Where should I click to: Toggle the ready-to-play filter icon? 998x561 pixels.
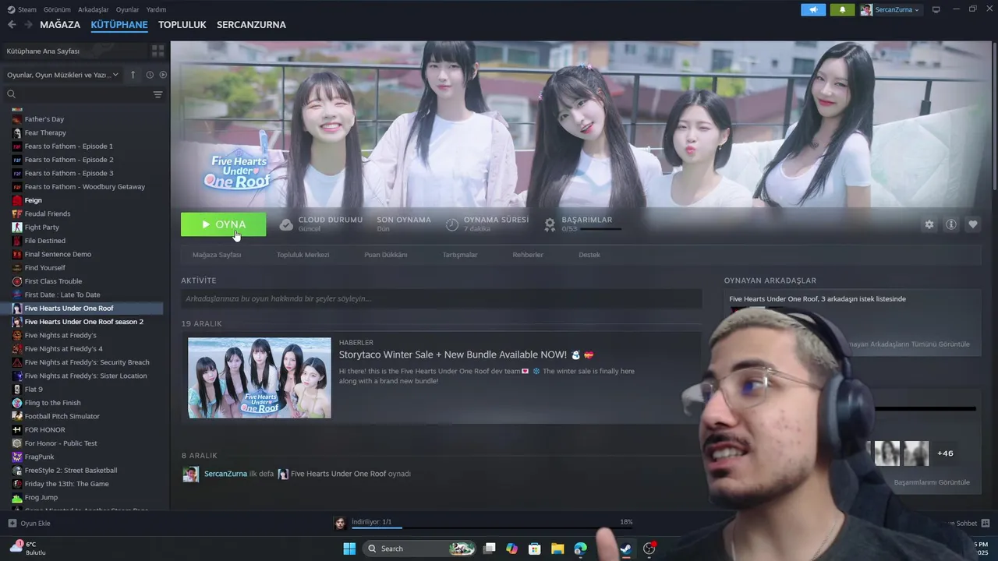click(x=163, y=75)
